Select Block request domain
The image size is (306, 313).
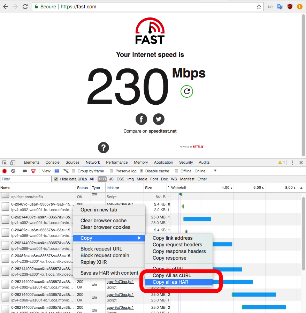point(109,255)
